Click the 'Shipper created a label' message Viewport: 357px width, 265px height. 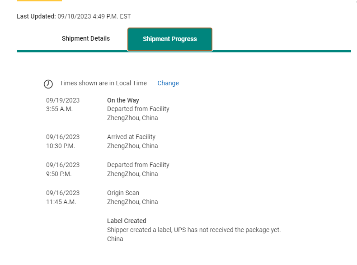194,230
